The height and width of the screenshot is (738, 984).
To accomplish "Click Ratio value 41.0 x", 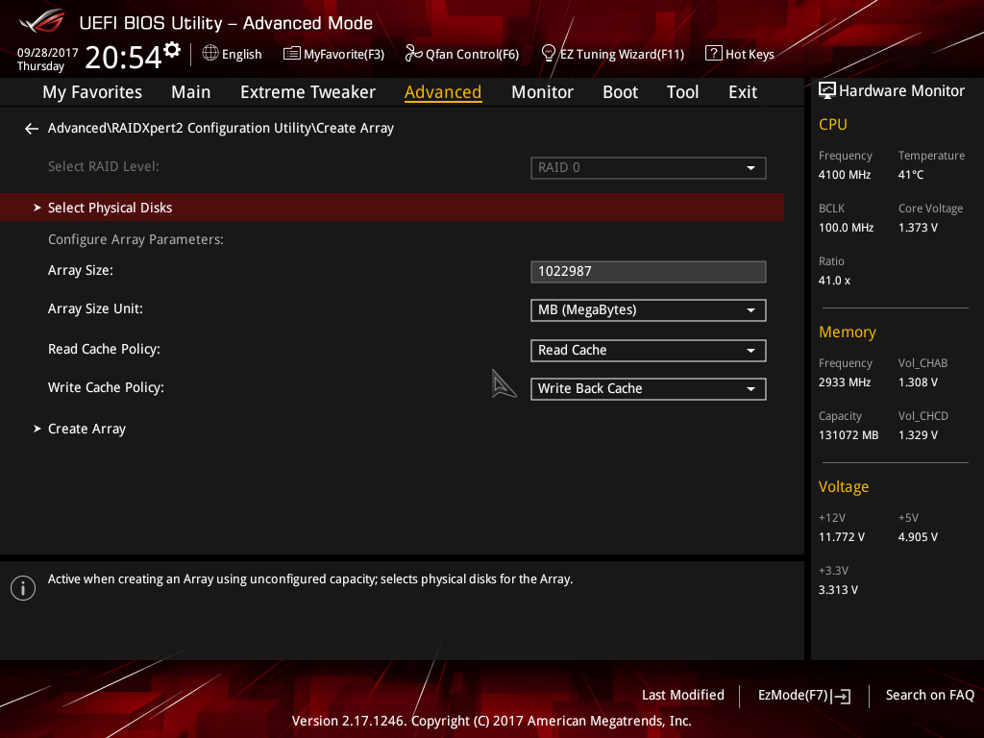I will tap(835, 281).
